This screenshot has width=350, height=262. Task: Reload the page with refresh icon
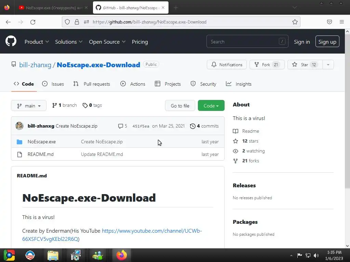point(33,22)
